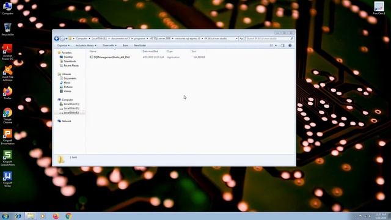Click the taskbar clock and date
Screen dimensions: 391x220
[381, 216]
